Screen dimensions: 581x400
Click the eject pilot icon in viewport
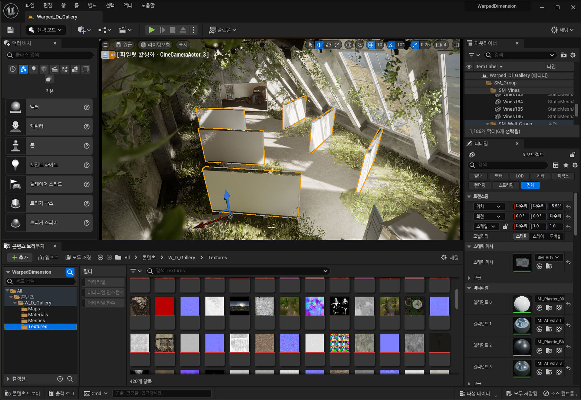click(x=105, y=55)
